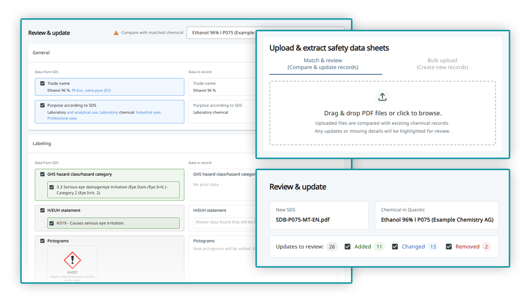Uncheck the Added updates filter
This screenshot has height=303, width=531.
[x=347, y=246]
